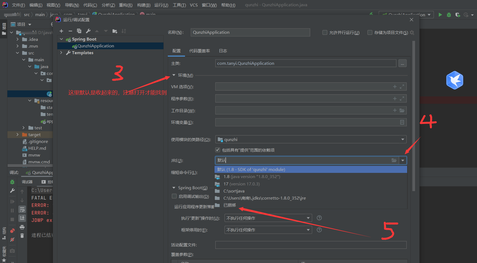Select the configuration tab
The image size is (477, 263).
[177, 51]
